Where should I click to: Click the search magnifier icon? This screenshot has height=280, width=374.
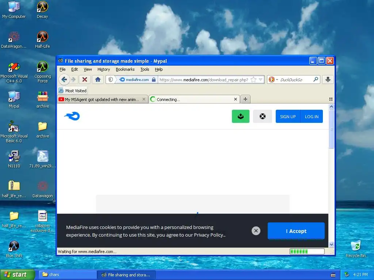[x=316, y=79]
